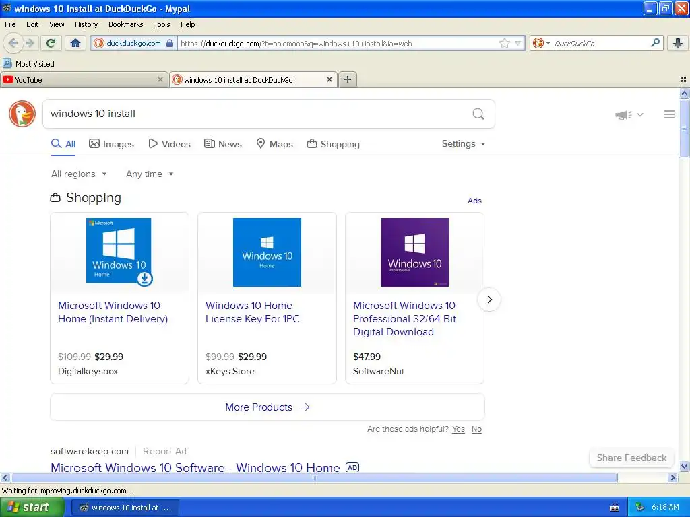Click the More Products button
The height and width of the screenshot is (517, 690).
(x=268, y=407)
